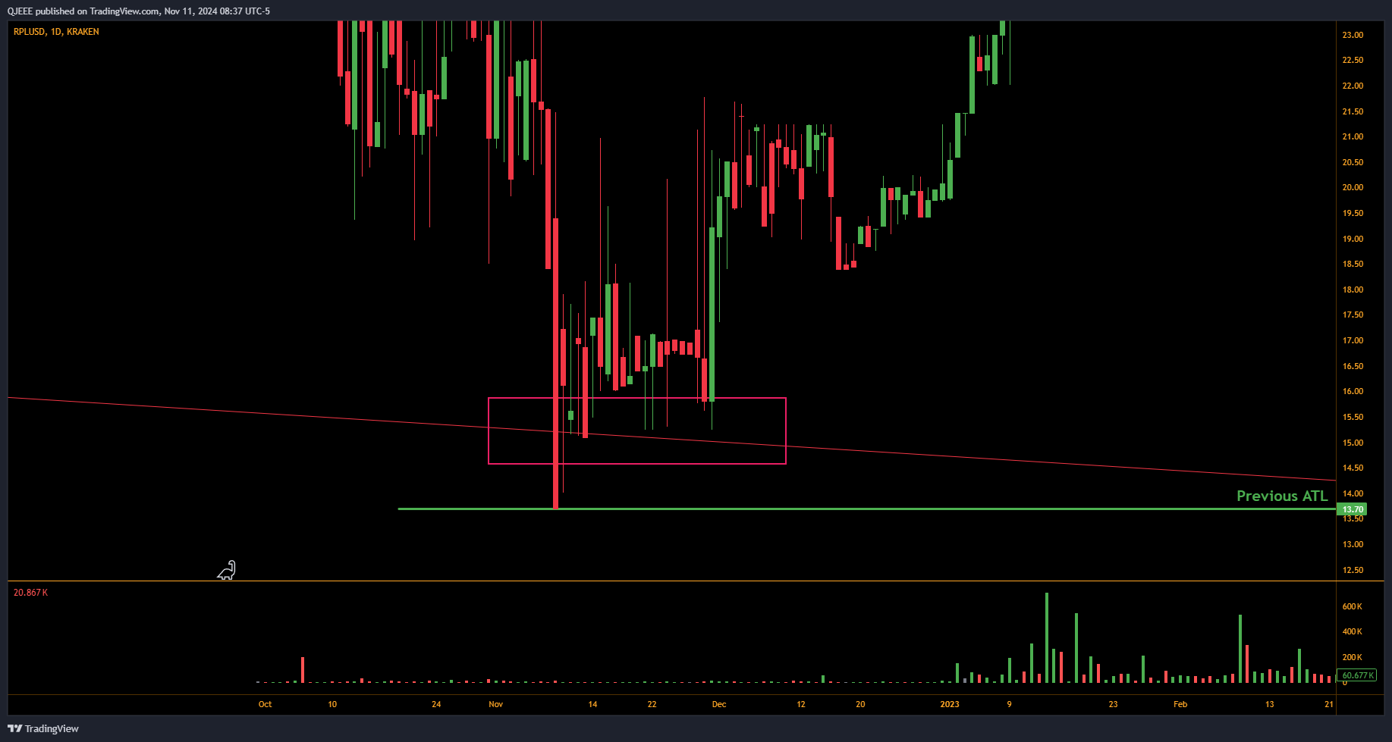Click the 22 date label before Dec
The width and height of the screenshot is (1392, 742).
pos(652,704)
